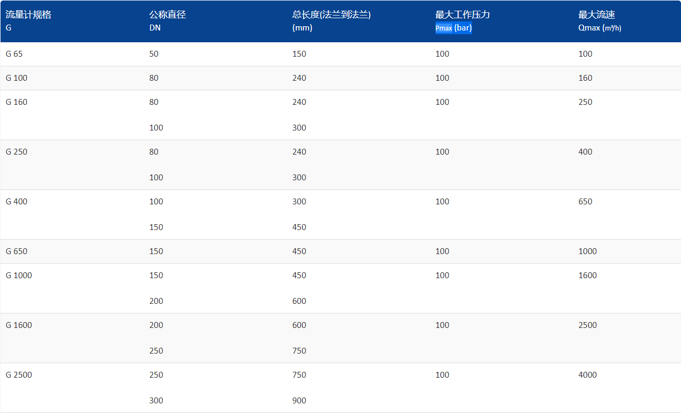The width and height of the screenshot is (681, 413).
Task: Click the 最大流速 column header
Action: coord(597,15)
